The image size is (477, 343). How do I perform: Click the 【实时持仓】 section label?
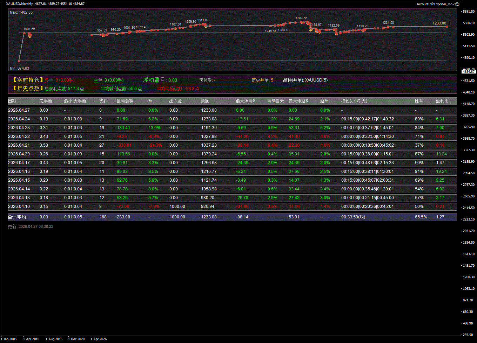tap(26, 80)
